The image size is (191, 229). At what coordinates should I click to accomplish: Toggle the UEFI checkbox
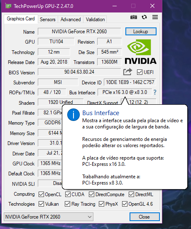point(140,72)
